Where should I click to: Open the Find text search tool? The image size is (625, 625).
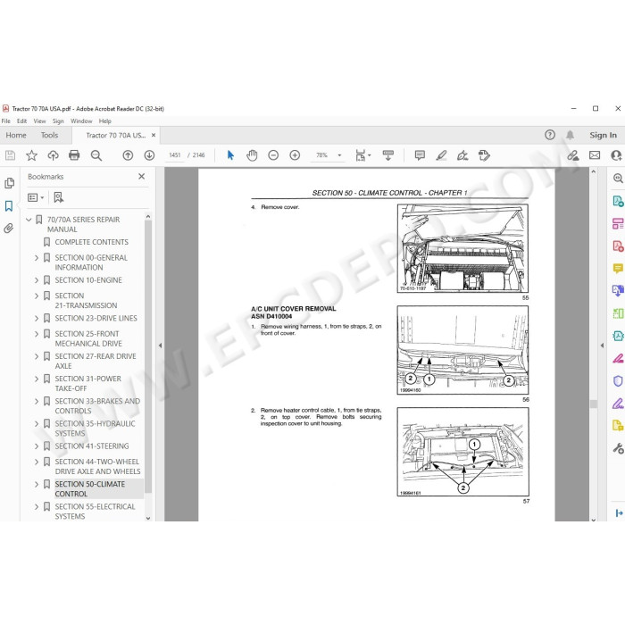pyautogui.click(x=96, y=155)
